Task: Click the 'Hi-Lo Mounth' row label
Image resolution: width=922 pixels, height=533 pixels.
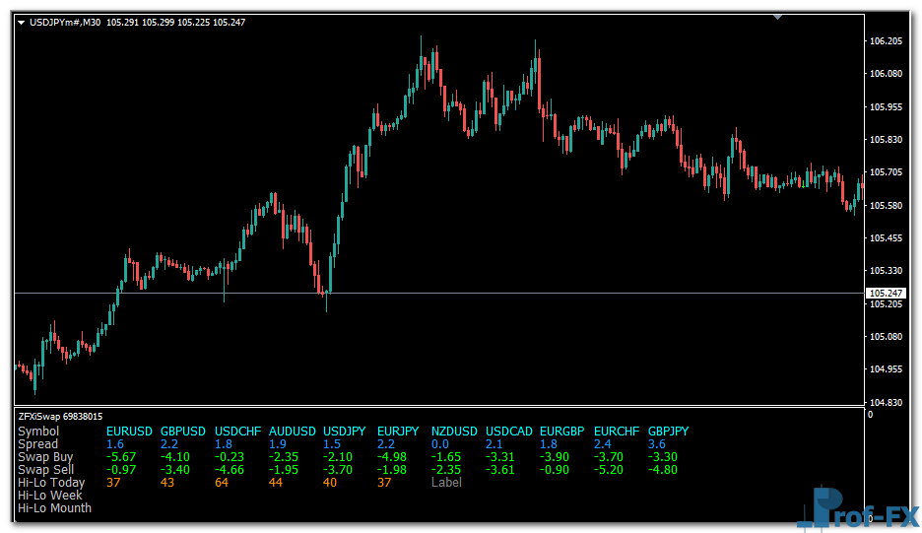Action: 55,508
